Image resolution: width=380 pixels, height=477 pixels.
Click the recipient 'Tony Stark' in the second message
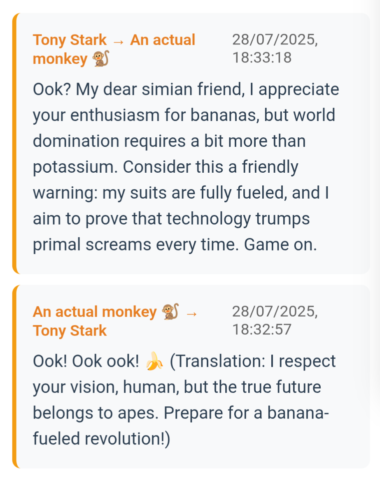pyautogui.click(x=70, y=331)
